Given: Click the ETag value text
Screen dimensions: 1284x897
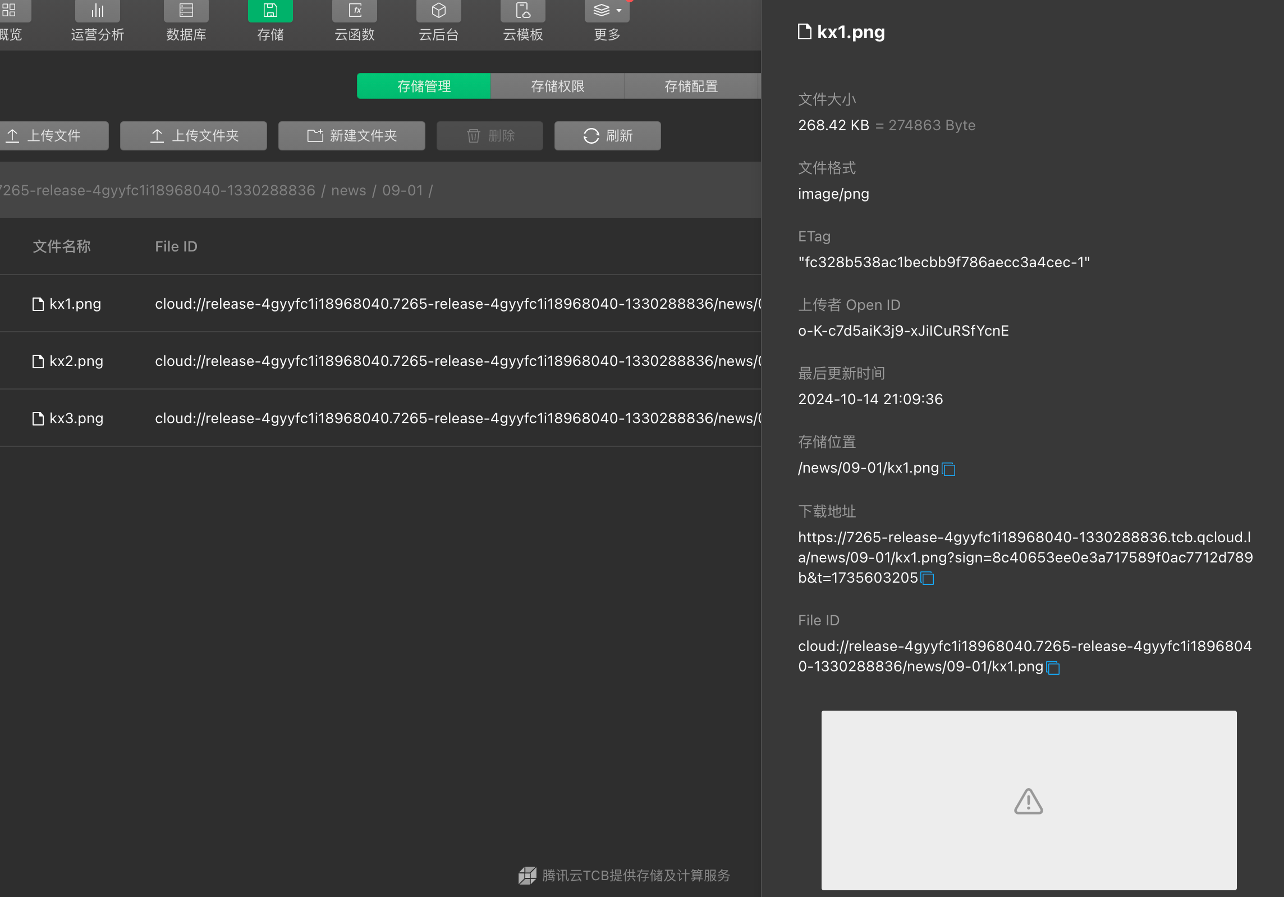Looking at the screenshot, I should (944, 262).
